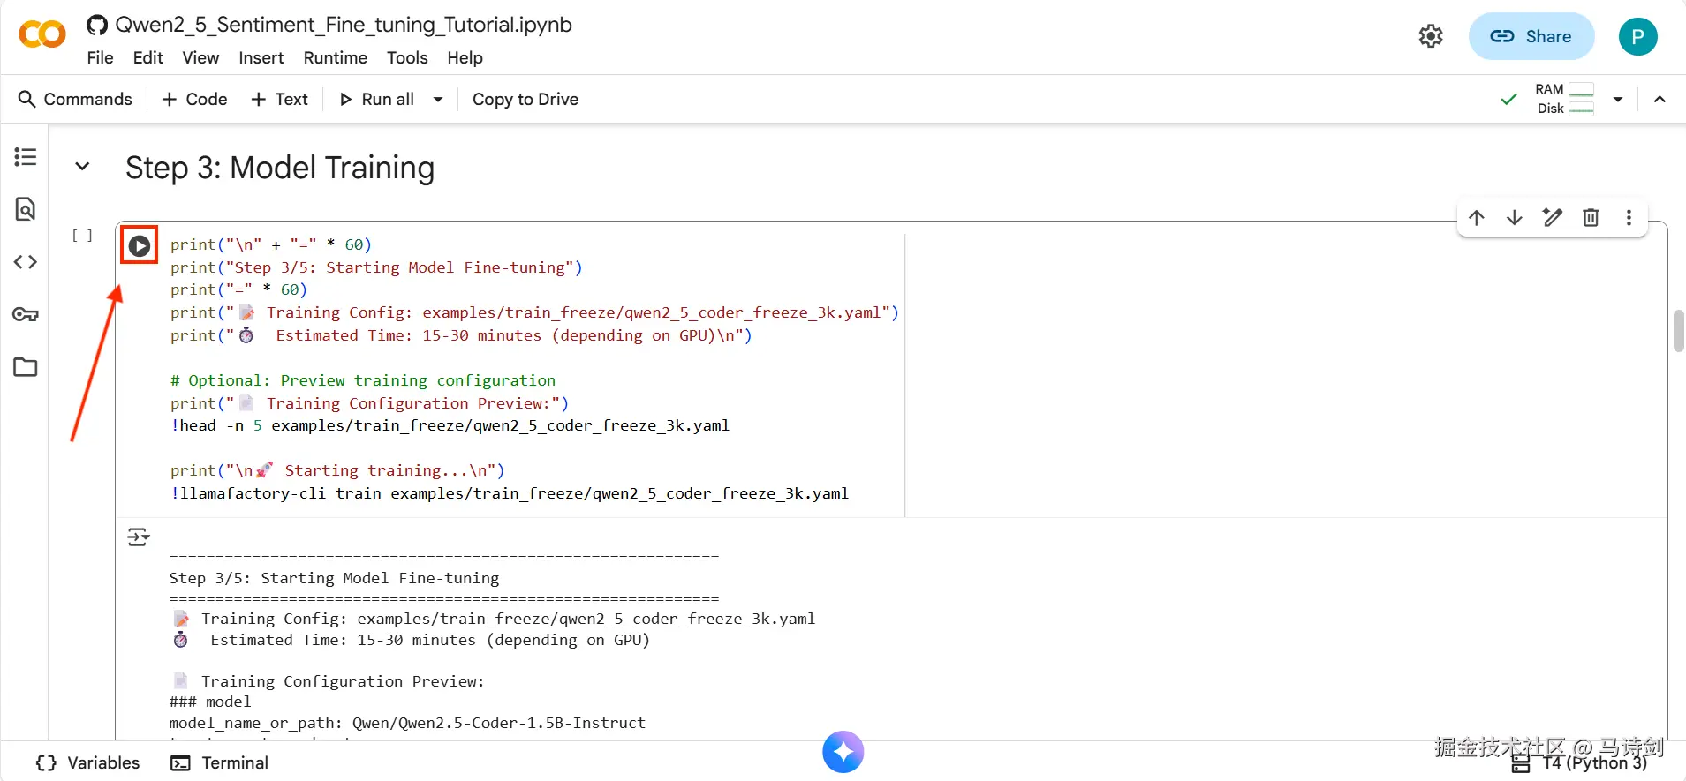Collapse the Step 3 Model Training section
The image size is (1686, 781).
pos(82,167)
